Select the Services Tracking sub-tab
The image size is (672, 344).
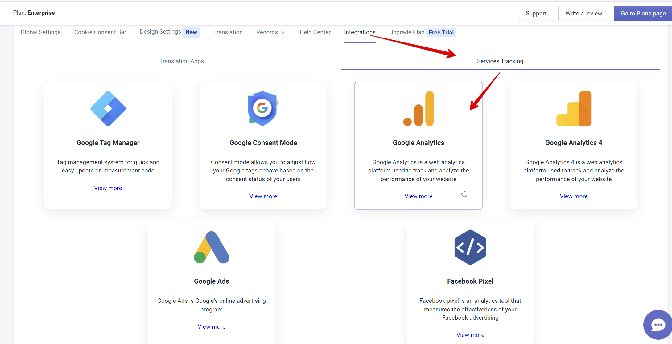tap(500, 61)
